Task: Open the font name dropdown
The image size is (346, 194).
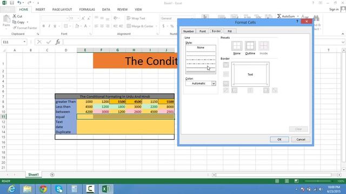Action: click(67, 18)
